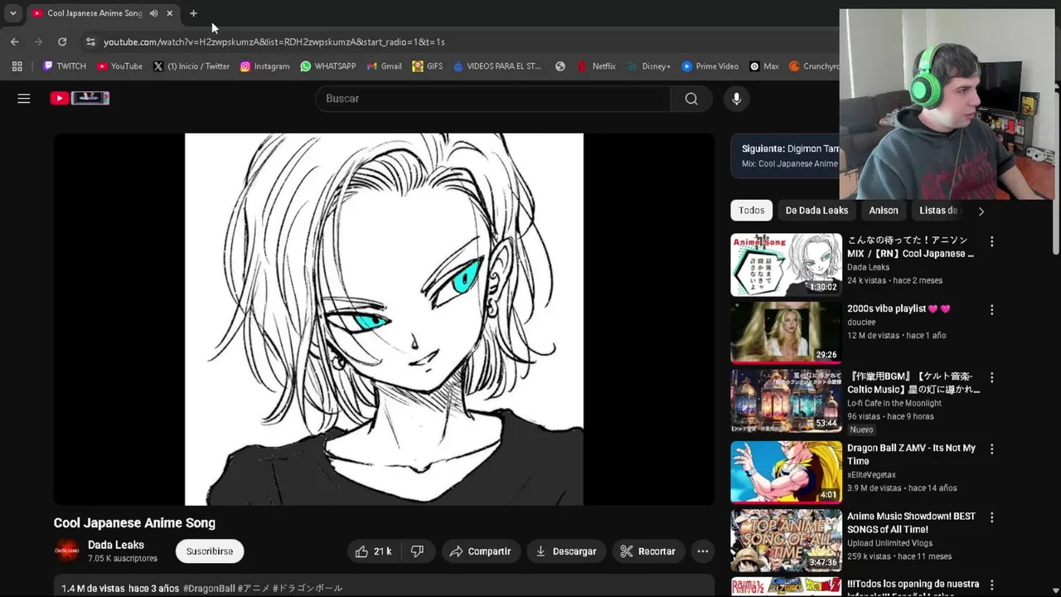
Task: Click Lo-fi Cafe in the Moonlight channel
Action: pos(894,404)
